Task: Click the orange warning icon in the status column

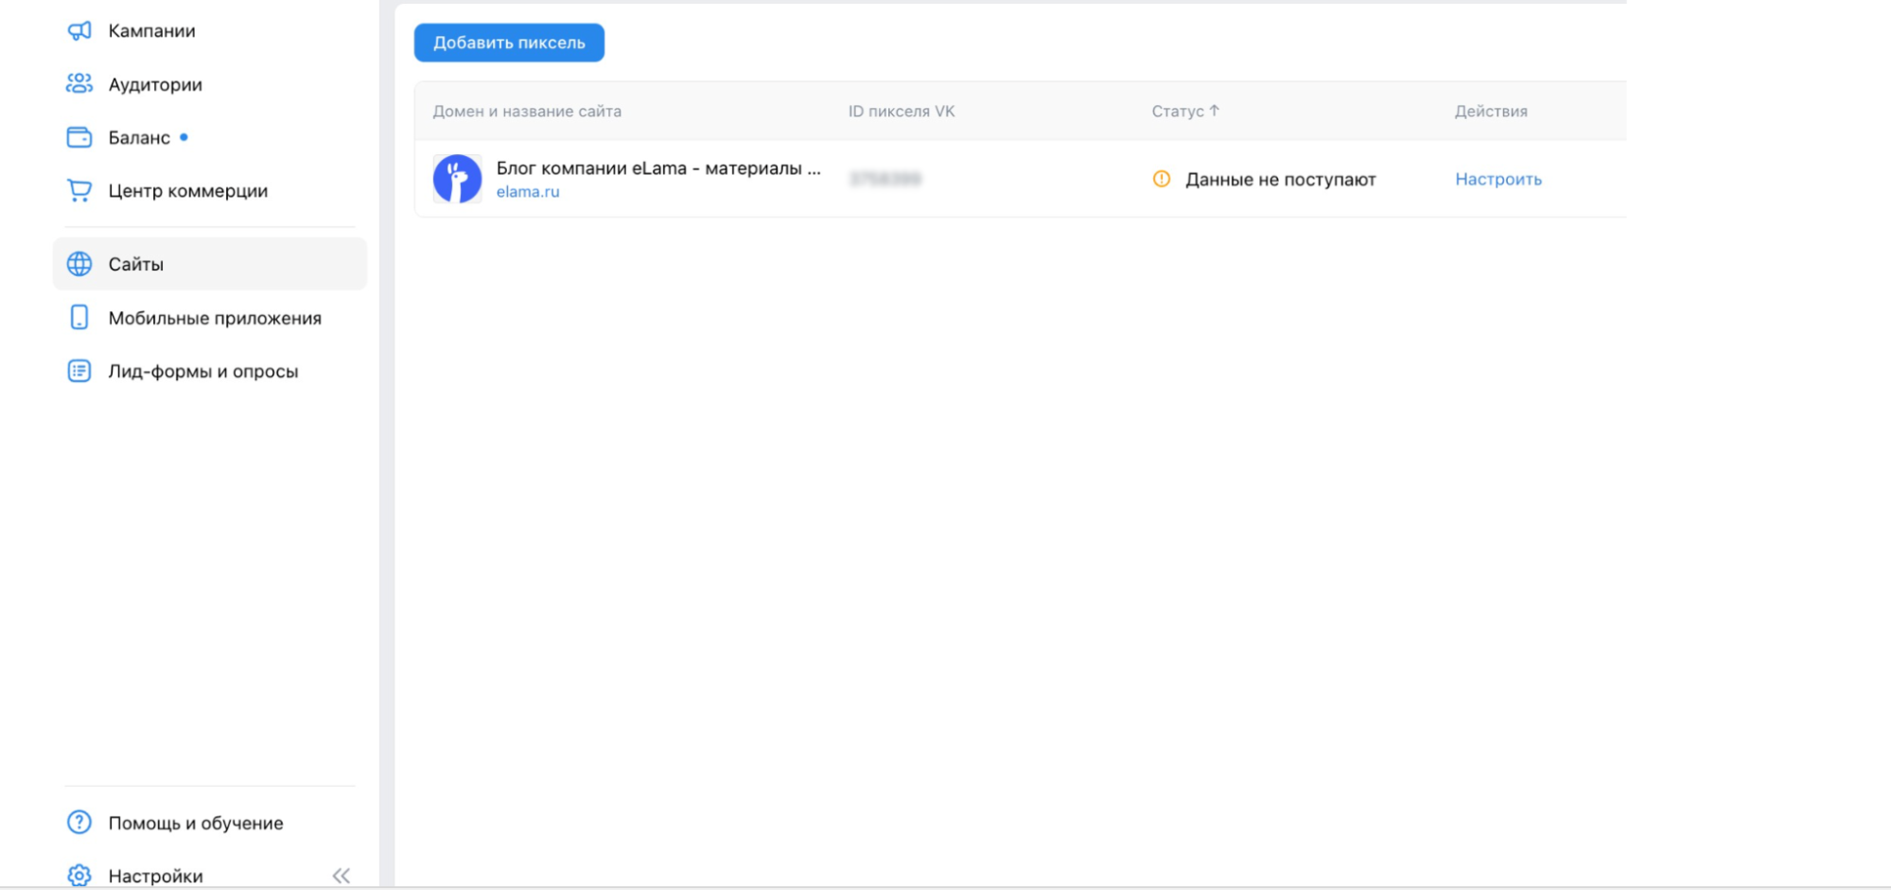Action: tap(1162, 178)
